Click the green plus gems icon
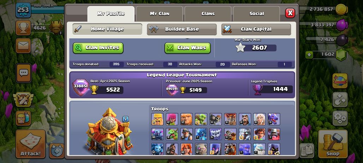The image size is (363, 163). coord(309,55)
